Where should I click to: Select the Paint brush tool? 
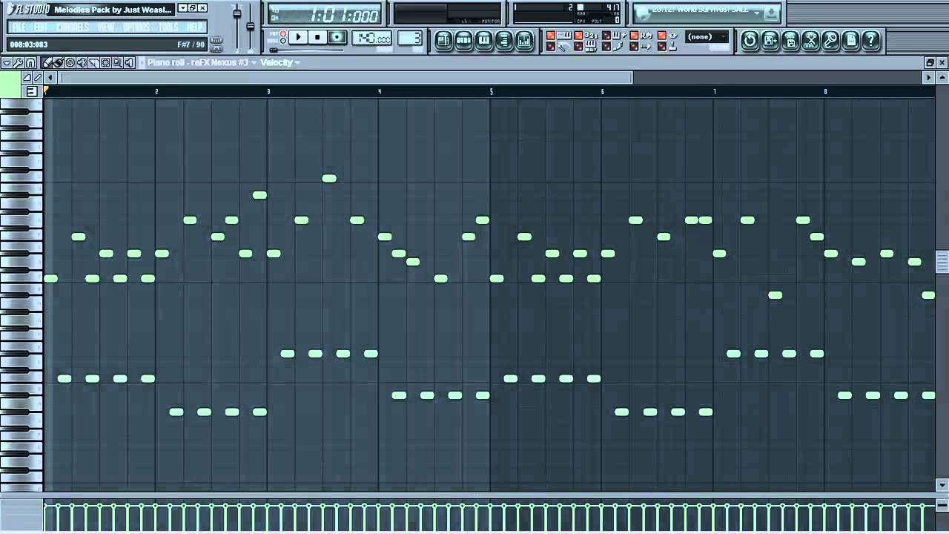[x=58, y=62]
